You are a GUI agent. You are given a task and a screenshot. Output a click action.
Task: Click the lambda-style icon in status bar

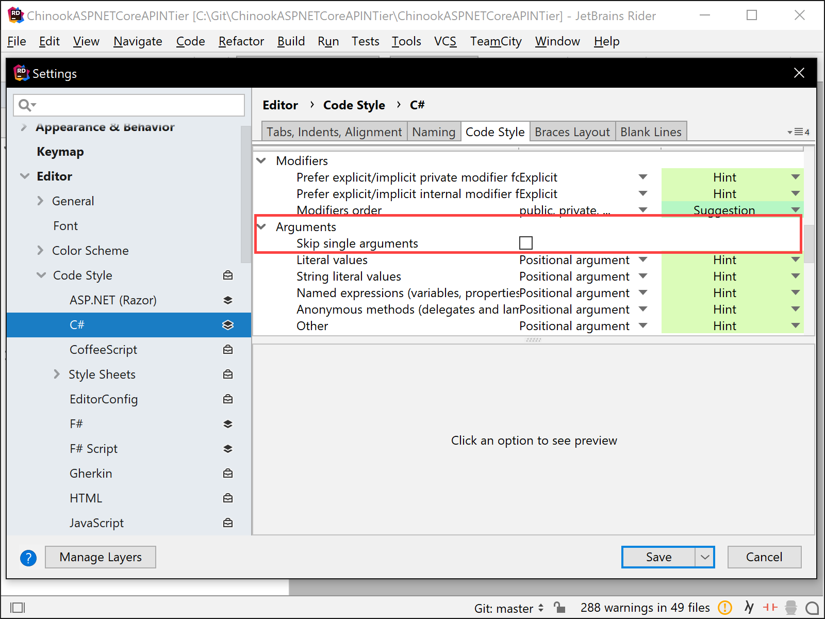749,608
